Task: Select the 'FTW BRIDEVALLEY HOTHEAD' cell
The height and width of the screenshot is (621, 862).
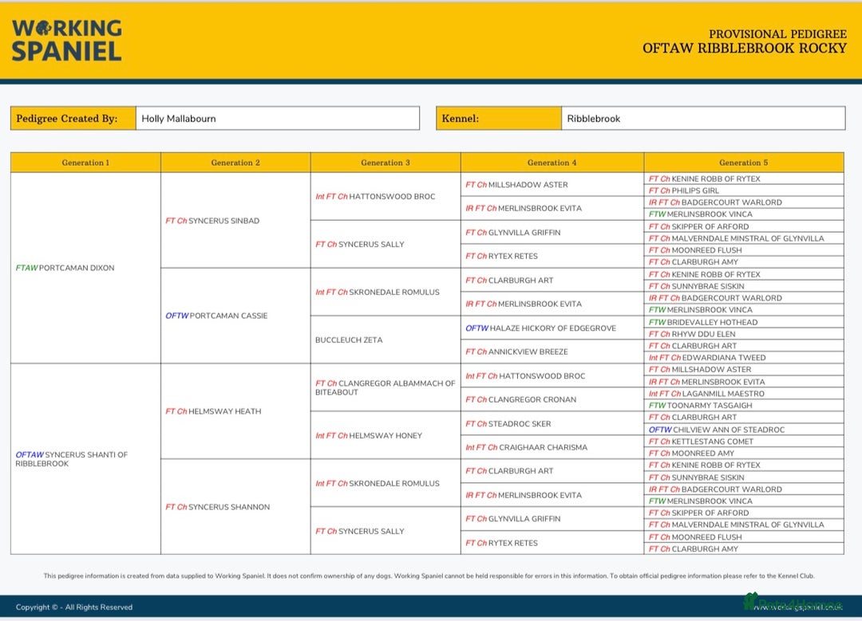Action: click(x=744, y=322)
